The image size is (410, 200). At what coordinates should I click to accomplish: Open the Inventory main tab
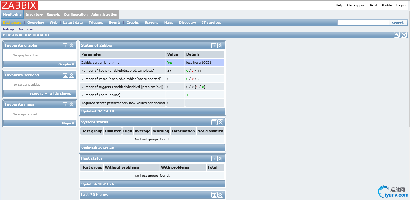point(34,14)
